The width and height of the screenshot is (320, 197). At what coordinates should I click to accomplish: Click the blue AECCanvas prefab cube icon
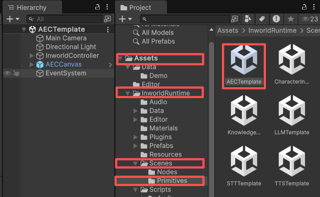pyautogui.click(x=40, y=65)
